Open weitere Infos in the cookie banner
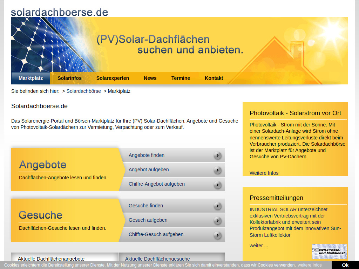This screenshot has width=359, height=269. pos(310,265)
